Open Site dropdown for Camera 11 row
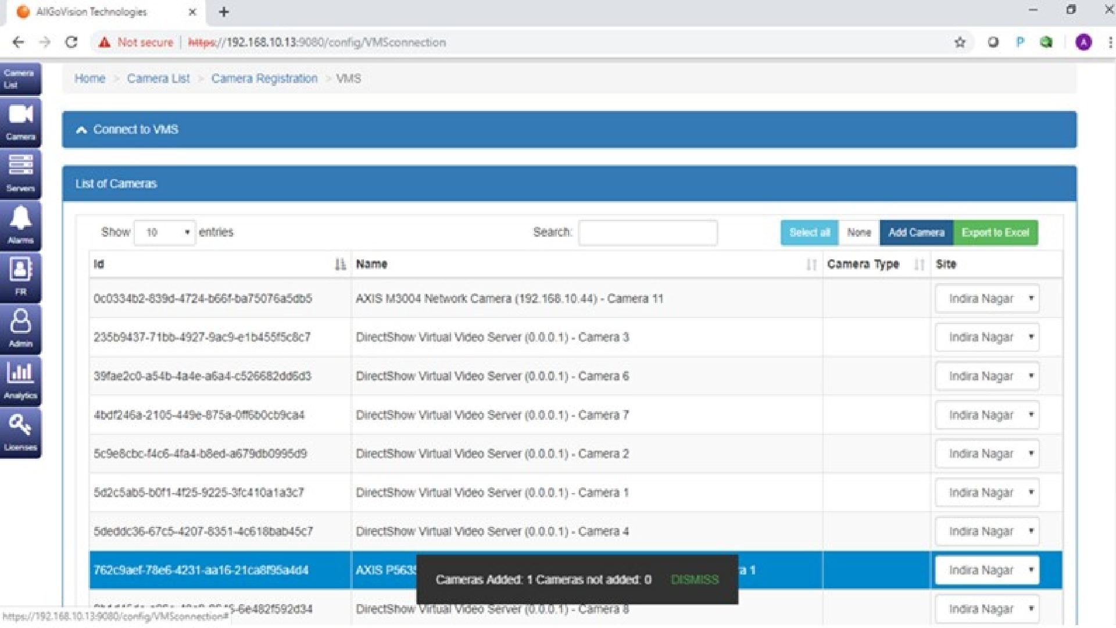1116x628 pixels. coord(987,299)
